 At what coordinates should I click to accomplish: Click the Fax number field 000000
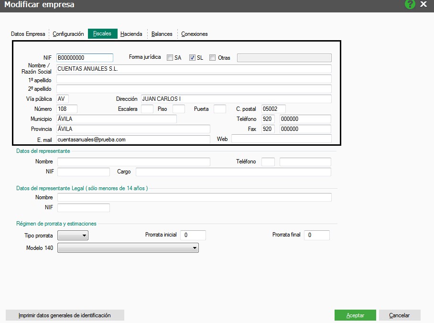pyautogui.click(x=305, y=129)
